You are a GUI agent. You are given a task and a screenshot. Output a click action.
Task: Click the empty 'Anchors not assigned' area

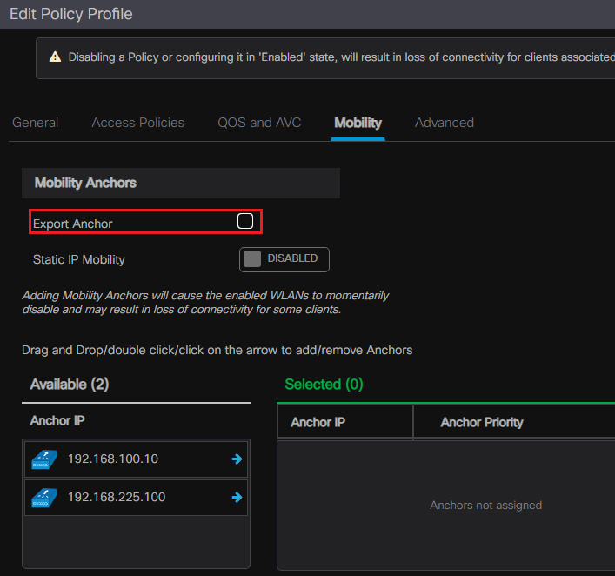coord(485,505)
